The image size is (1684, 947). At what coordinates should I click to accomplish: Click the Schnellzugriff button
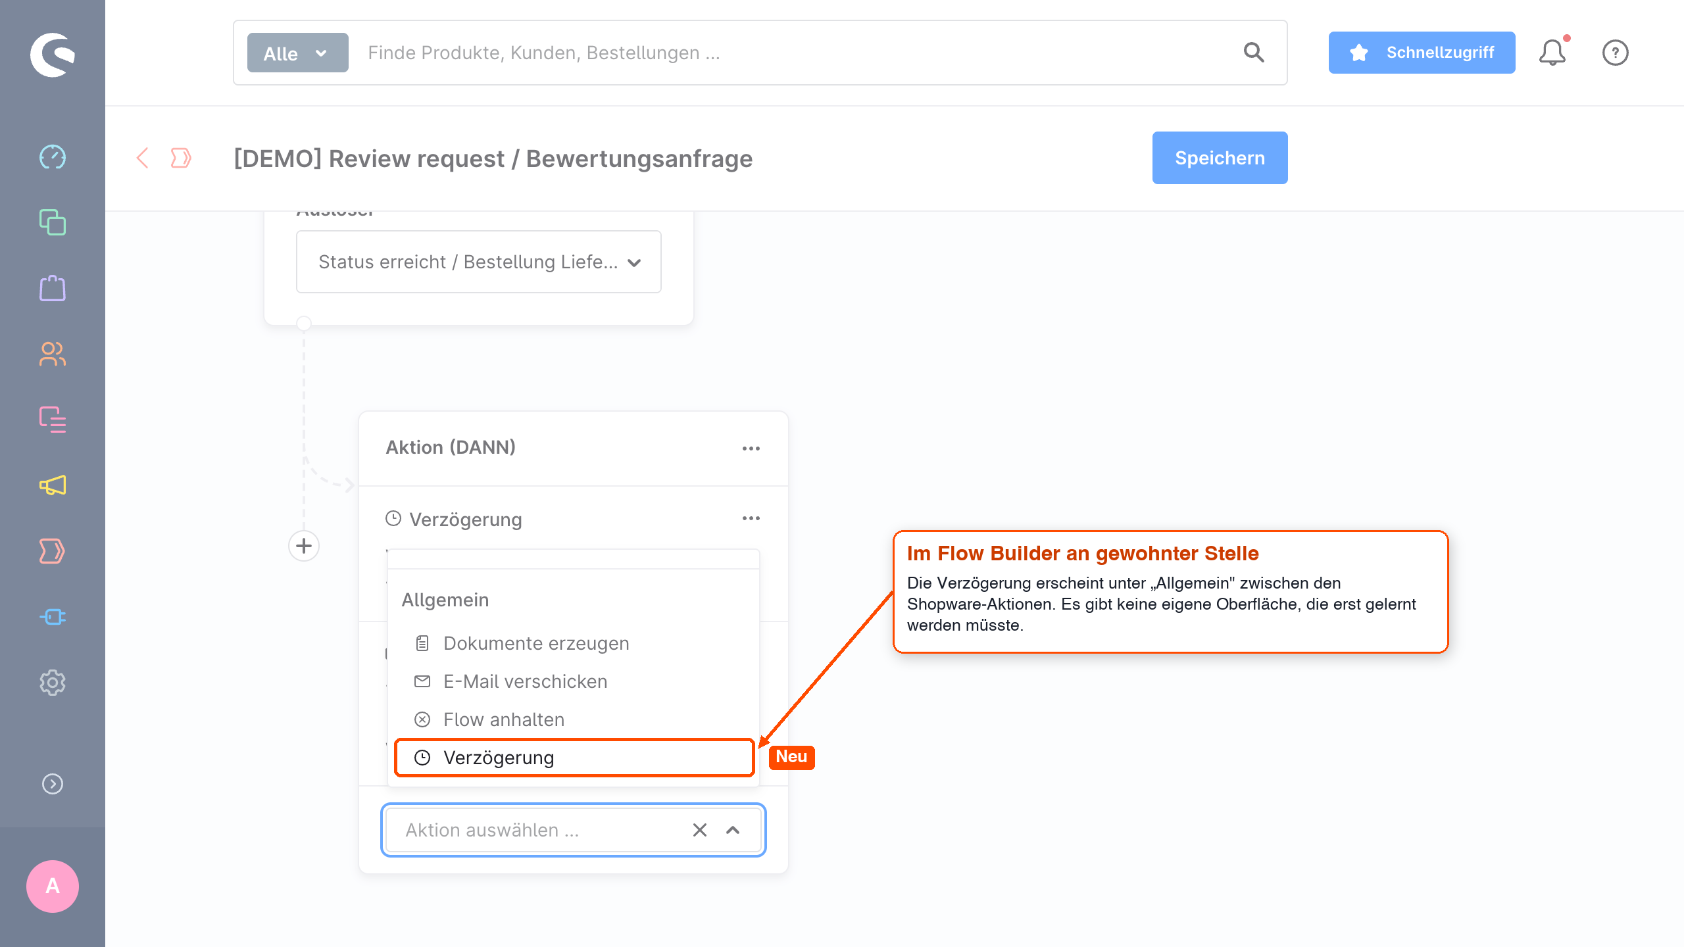coord(1422,53)
